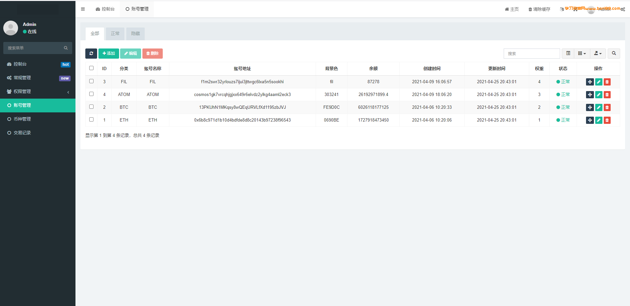Screen dimensions: 630x306
Task: Expand the 权限管理 sidebar menu
Action: pyautogui.click(x=38, y=92)
